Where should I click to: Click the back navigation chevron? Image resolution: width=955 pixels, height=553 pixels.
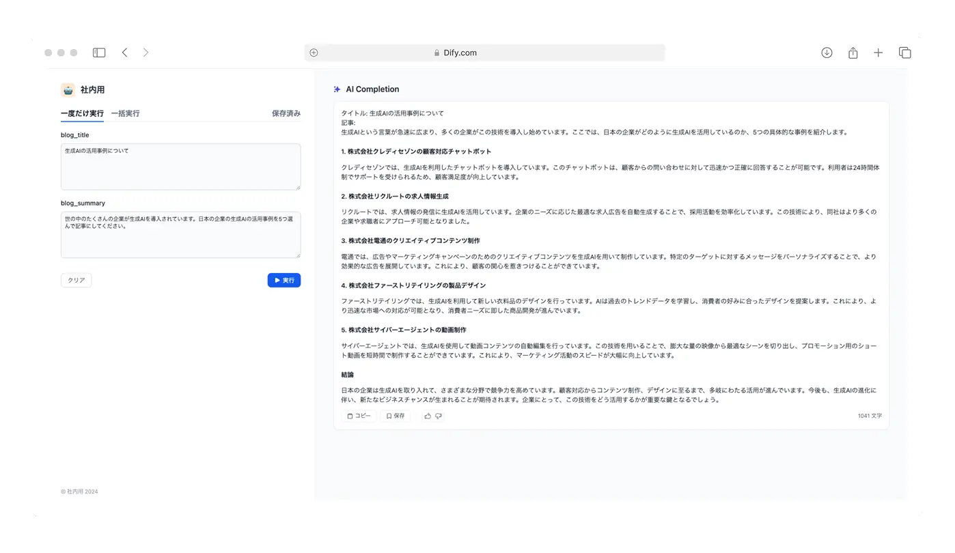[124, 51]
